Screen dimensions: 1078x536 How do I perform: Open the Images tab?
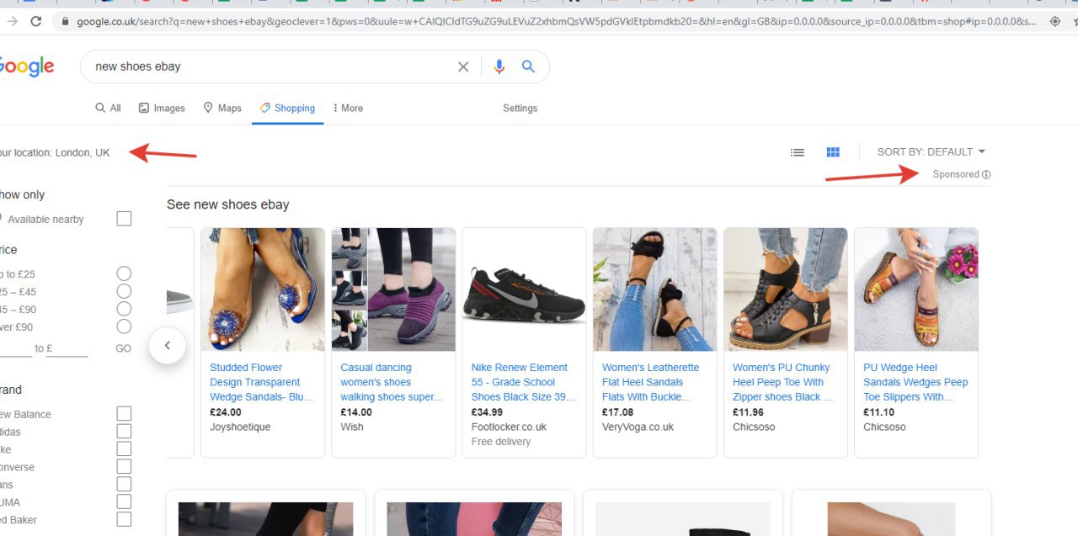coord(162,108)
